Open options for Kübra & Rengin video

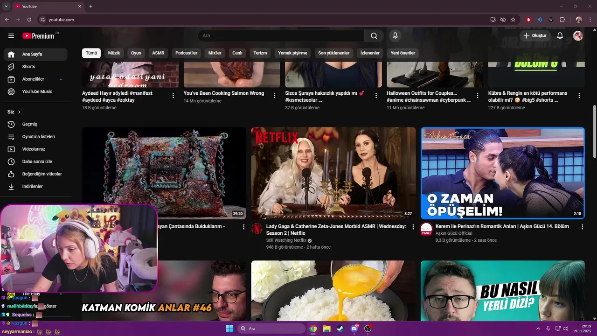click(x=579, y=96)
